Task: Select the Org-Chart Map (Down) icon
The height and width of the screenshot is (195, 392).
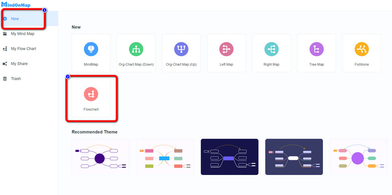Action: point(136,49)
